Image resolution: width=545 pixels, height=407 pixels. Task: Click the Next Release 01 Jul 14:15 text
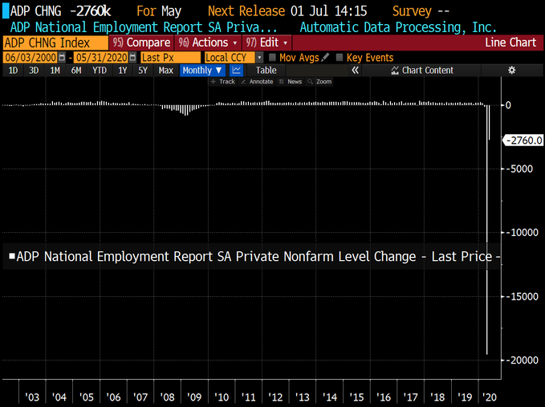[x=287, y=11]
